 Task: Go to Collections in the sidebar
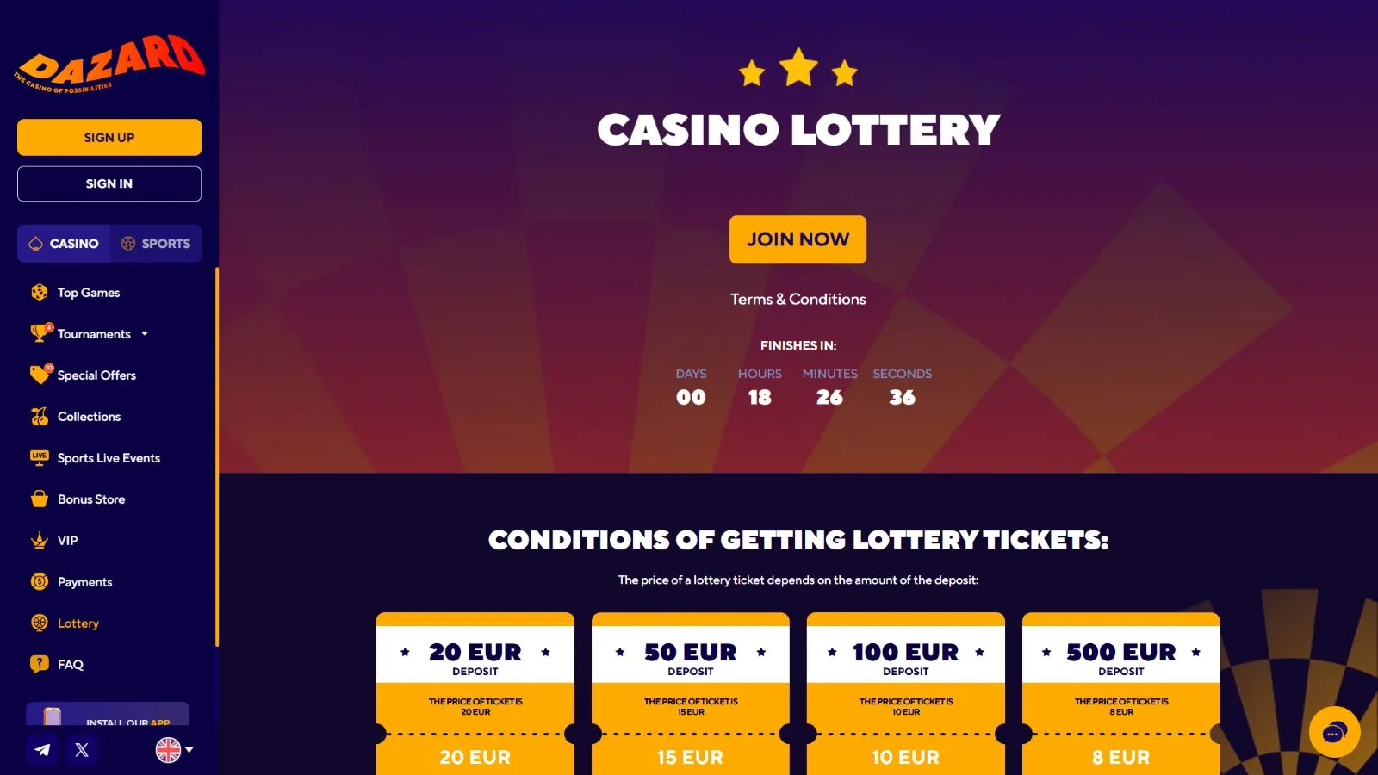89,417
